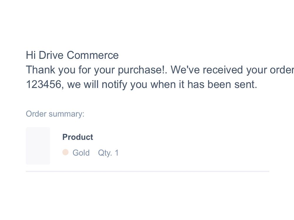Click the product image placeholder thumbnail
294x220 pixels.
point(38,146)
